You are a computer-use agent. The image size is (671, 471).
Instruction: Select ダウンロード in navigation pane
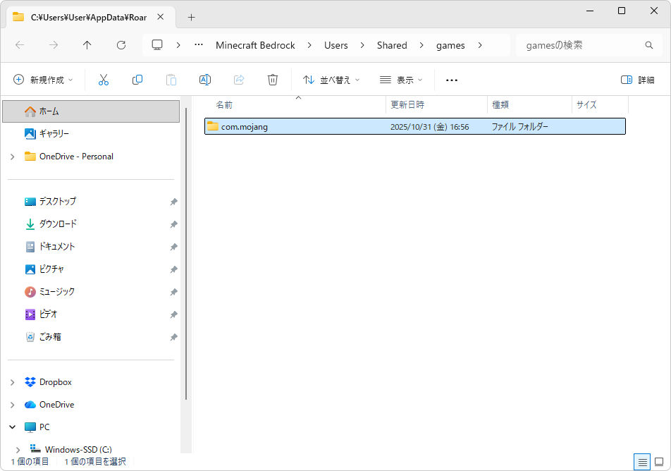click(x=58, y=224)
